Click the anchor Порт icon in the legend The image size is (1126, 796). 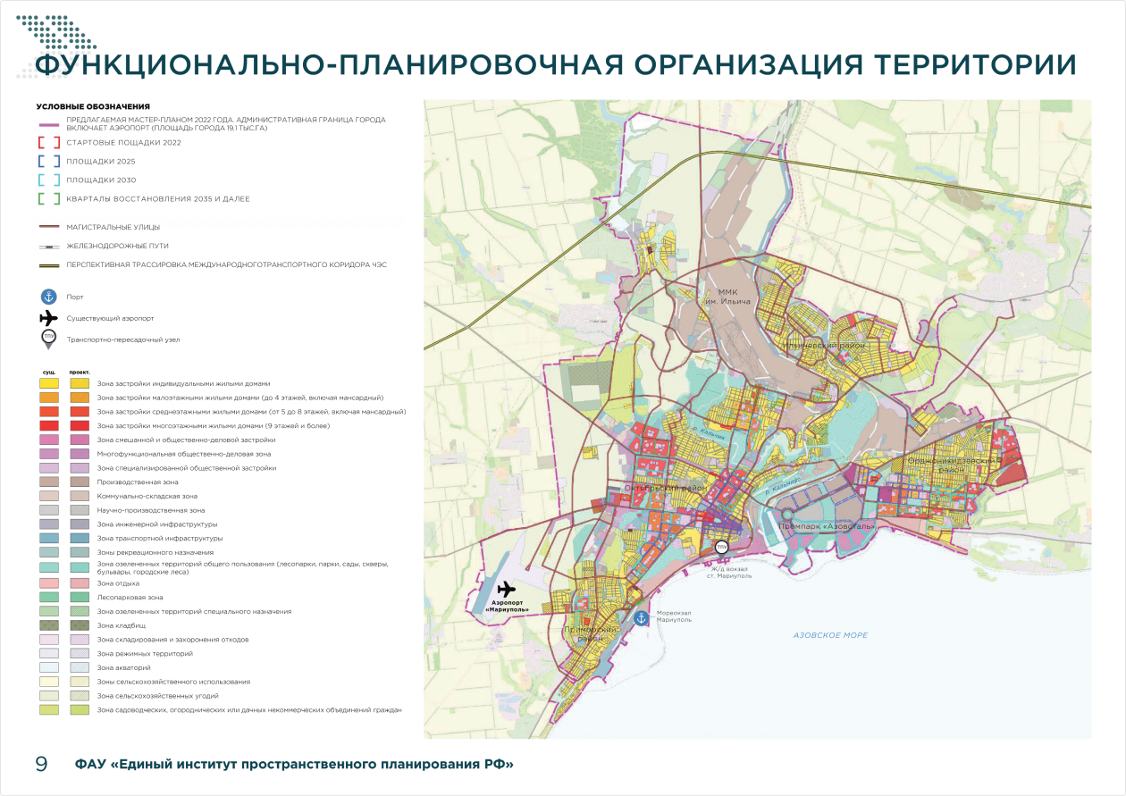pyautogui.click(x=48, y=297)
